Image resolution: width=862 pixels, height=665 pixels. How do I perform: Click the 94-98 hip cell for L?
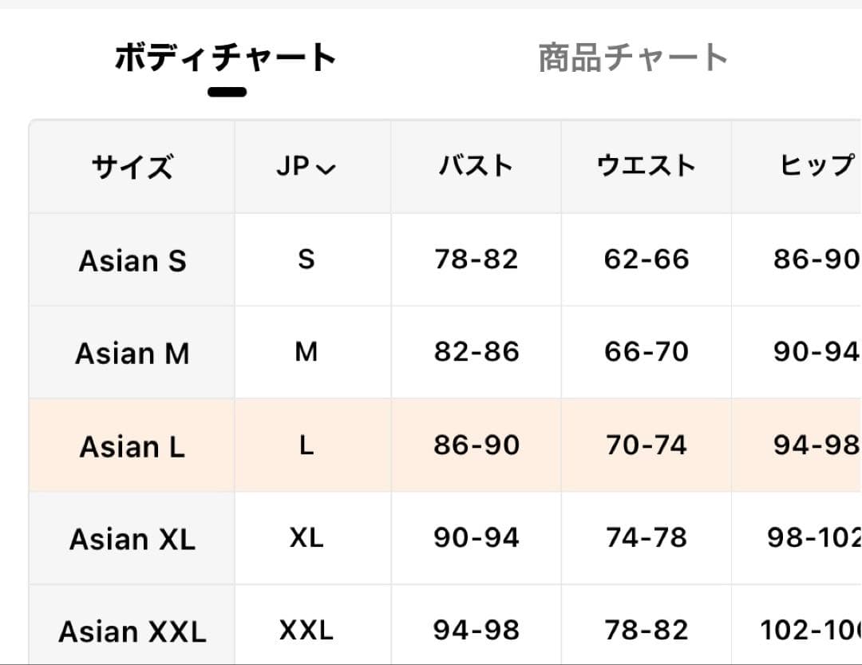click(817, 445)
